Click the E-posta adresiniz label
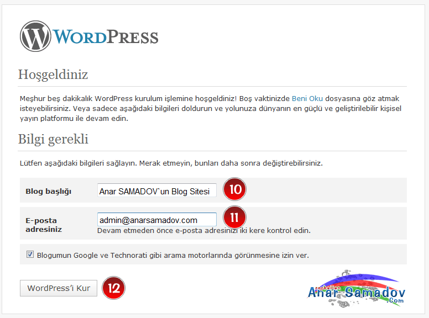The width and height of the screenshot is (429, 318). [x=44, y=225]
